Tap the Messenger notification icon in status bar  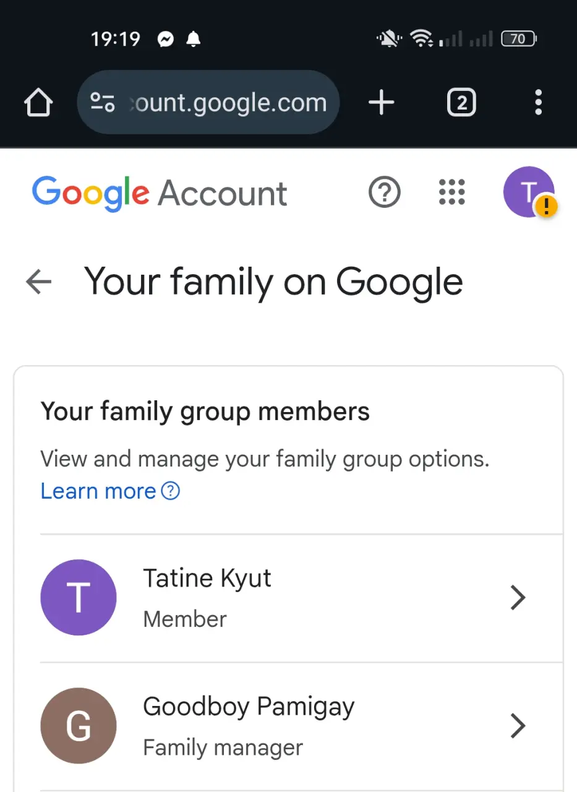click(166, 40)
